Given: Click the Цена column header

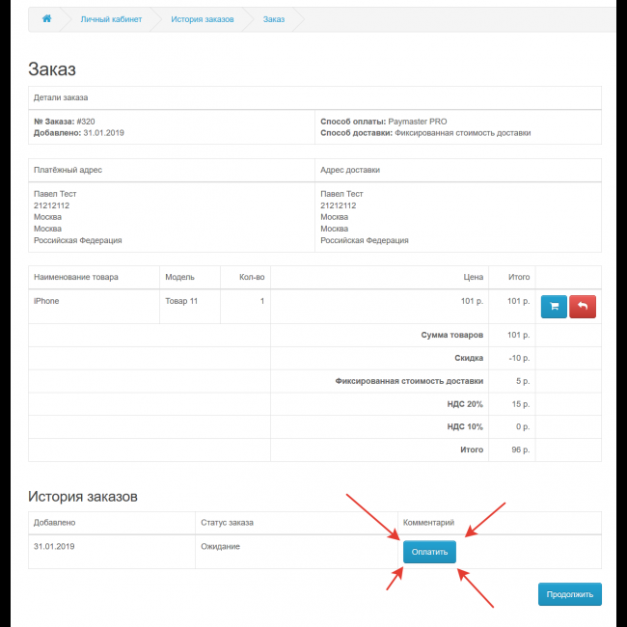Looking at the screenshot, I should pos(473,277).
